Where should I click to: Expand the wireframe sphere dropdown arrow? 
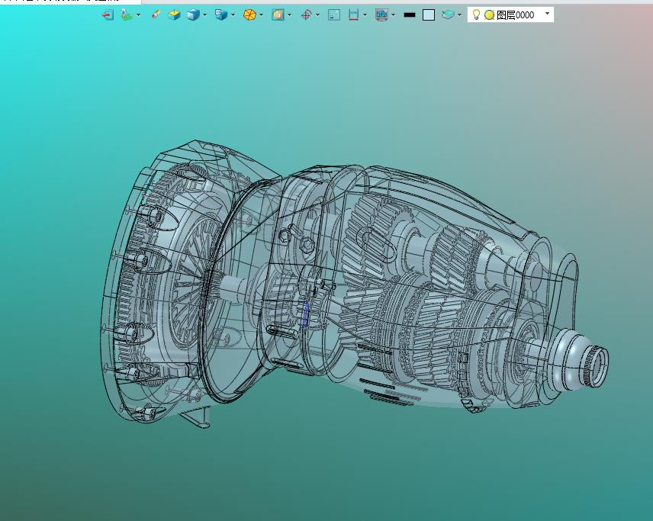click(261, 14)
